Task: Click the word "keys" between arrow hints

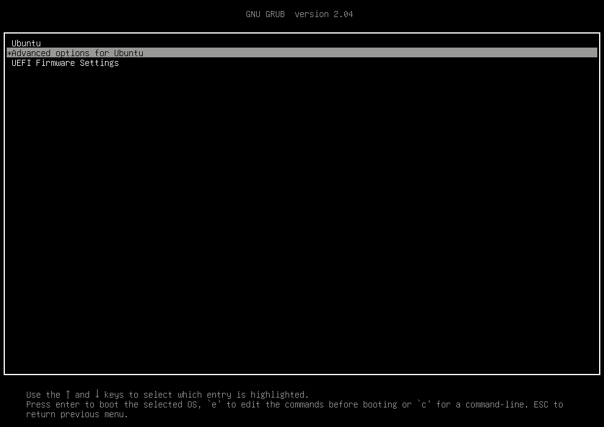Action: 113,395
